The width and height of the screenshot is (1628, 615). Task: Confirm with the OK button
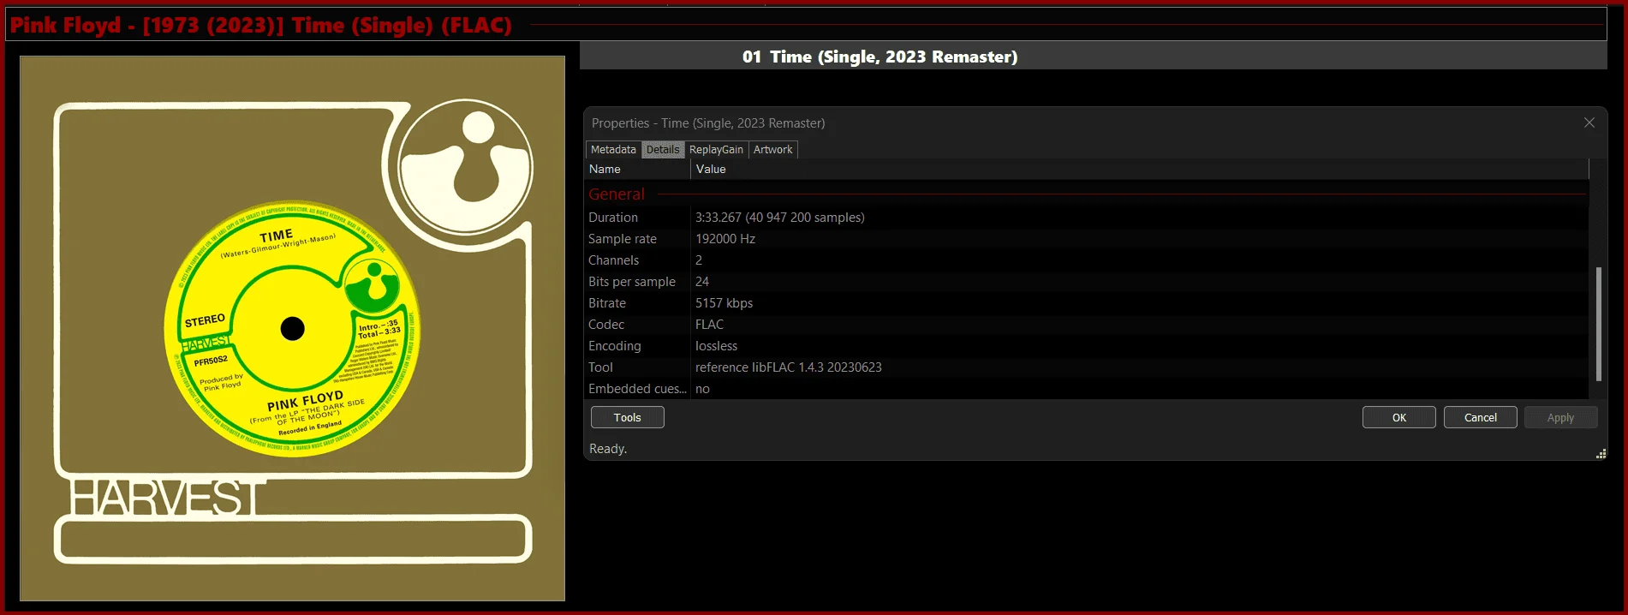coord(1399,417)
